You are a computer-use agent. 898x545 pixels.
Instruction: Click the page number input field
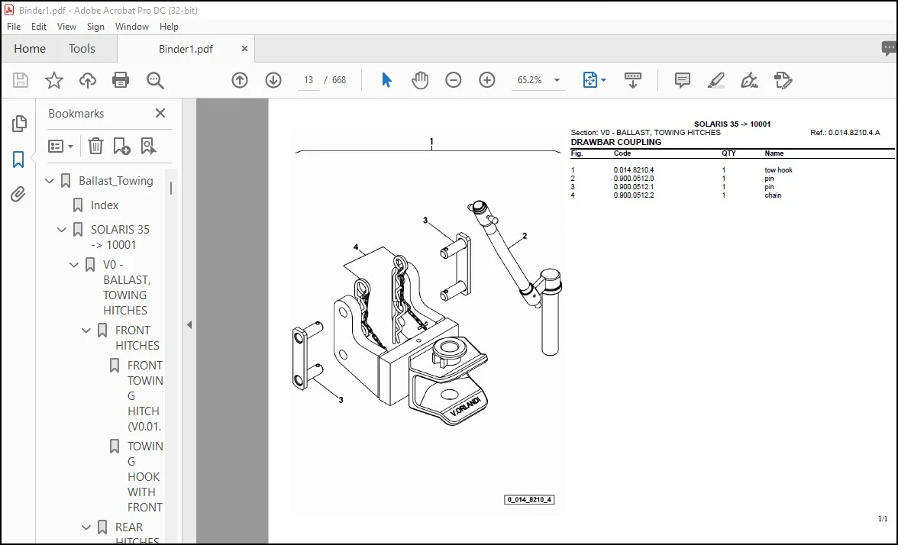coord(308,80)
